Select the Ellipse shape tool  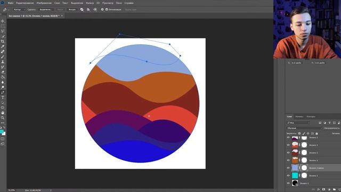pyautogui.click(x=3, y=108)
